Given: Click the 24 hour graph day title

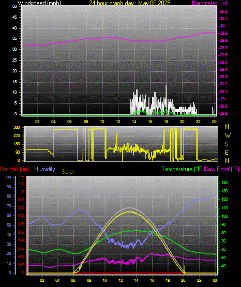Looking at the screenshot, I should 130,3.
